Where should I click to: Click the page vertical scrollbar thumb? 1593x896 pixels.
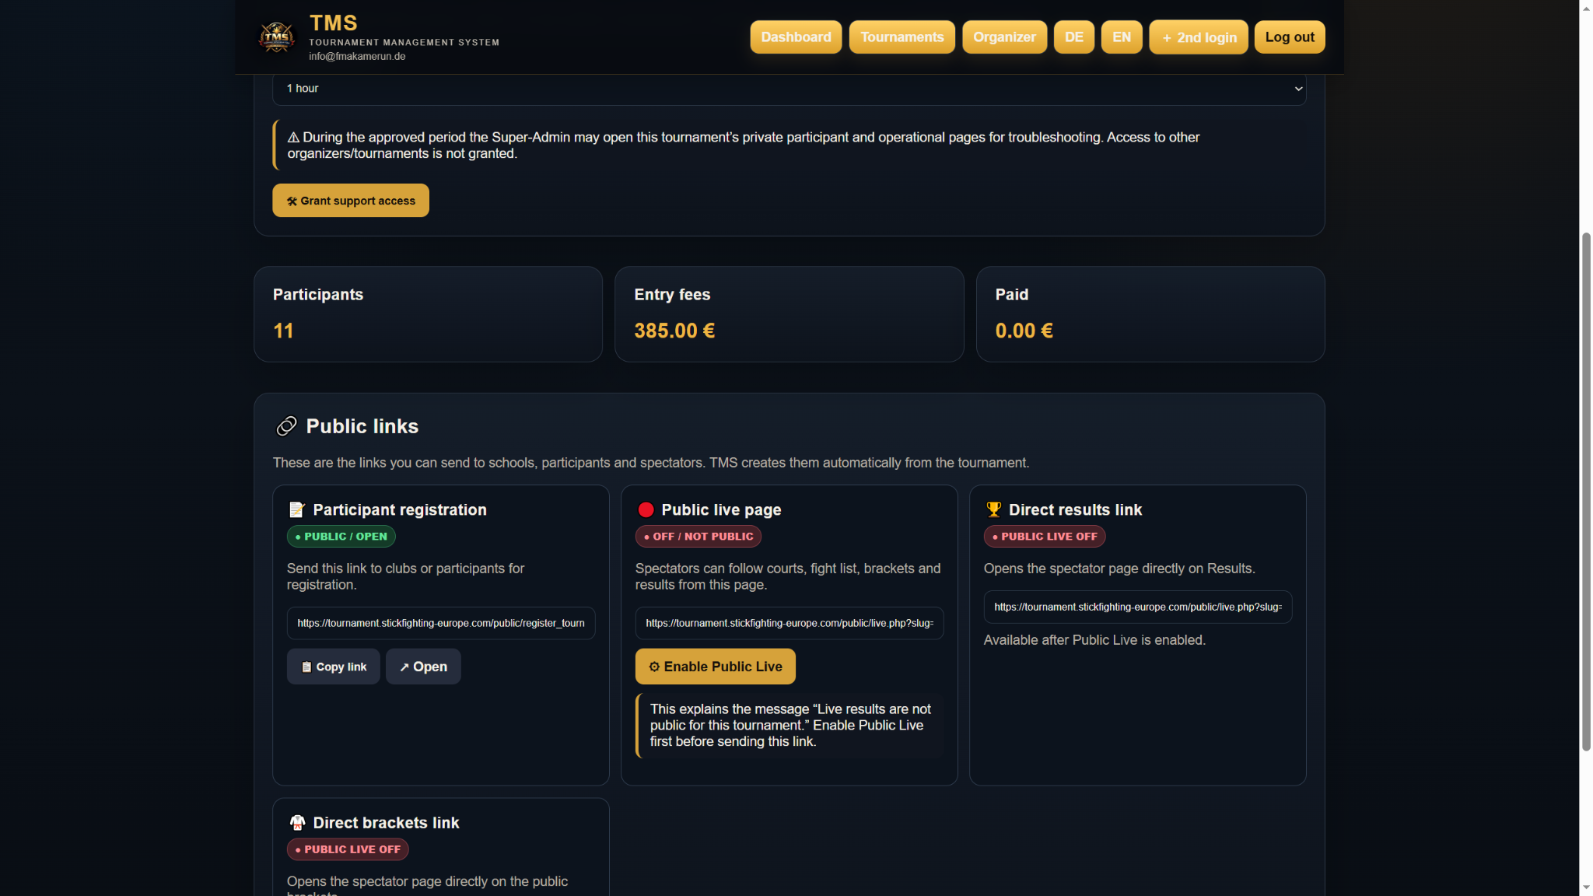click(1586, 492)
